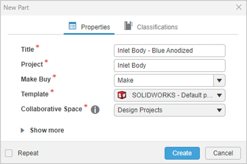Click the Make Buy value field
247x164 pixels.
(164, 81)
